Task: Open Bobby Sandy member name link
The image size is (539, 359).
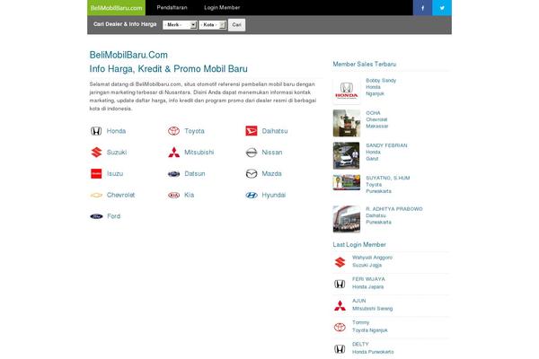Action: click(381, 81)
